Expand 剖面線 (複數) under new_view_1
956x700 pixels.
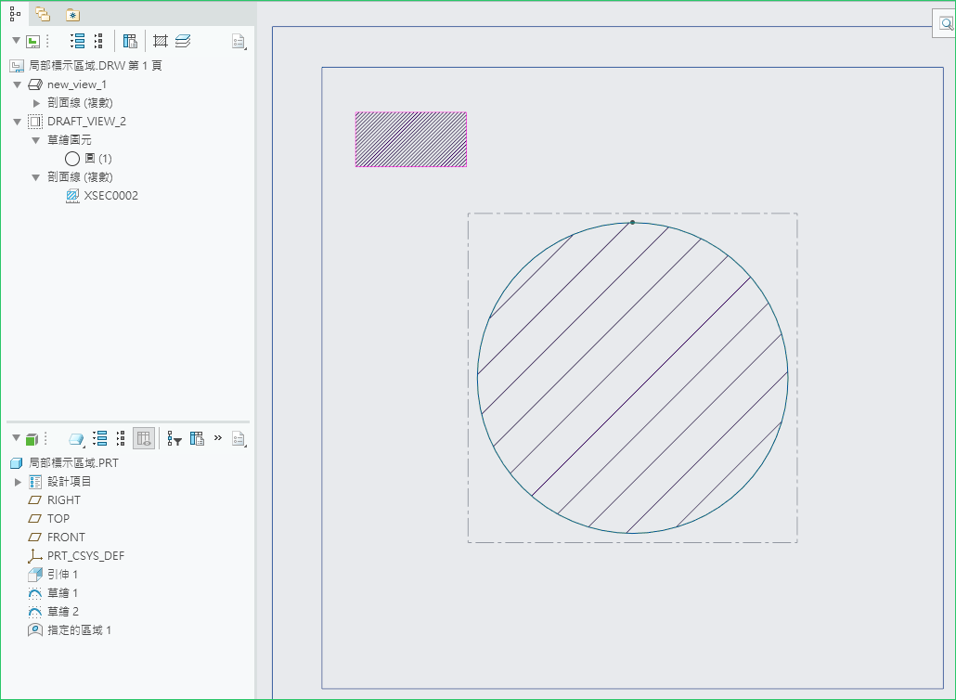[36, 103]
